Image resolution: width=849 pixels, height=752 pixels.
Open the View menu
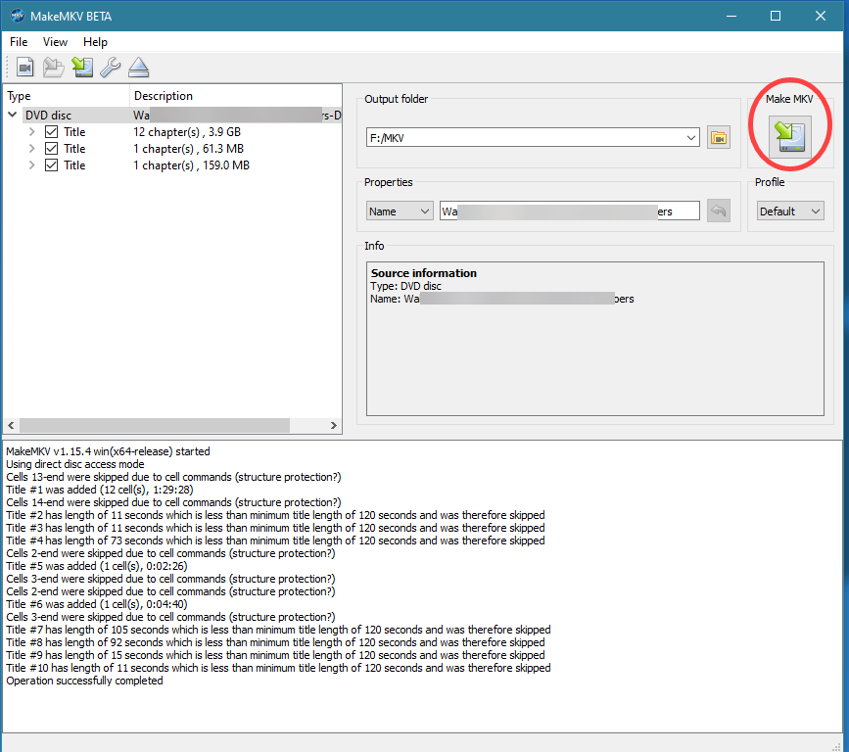click(55, 42)
